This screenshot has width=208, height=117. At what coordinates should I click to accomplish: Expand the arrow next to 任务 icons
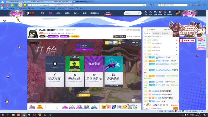pos(45,107)
